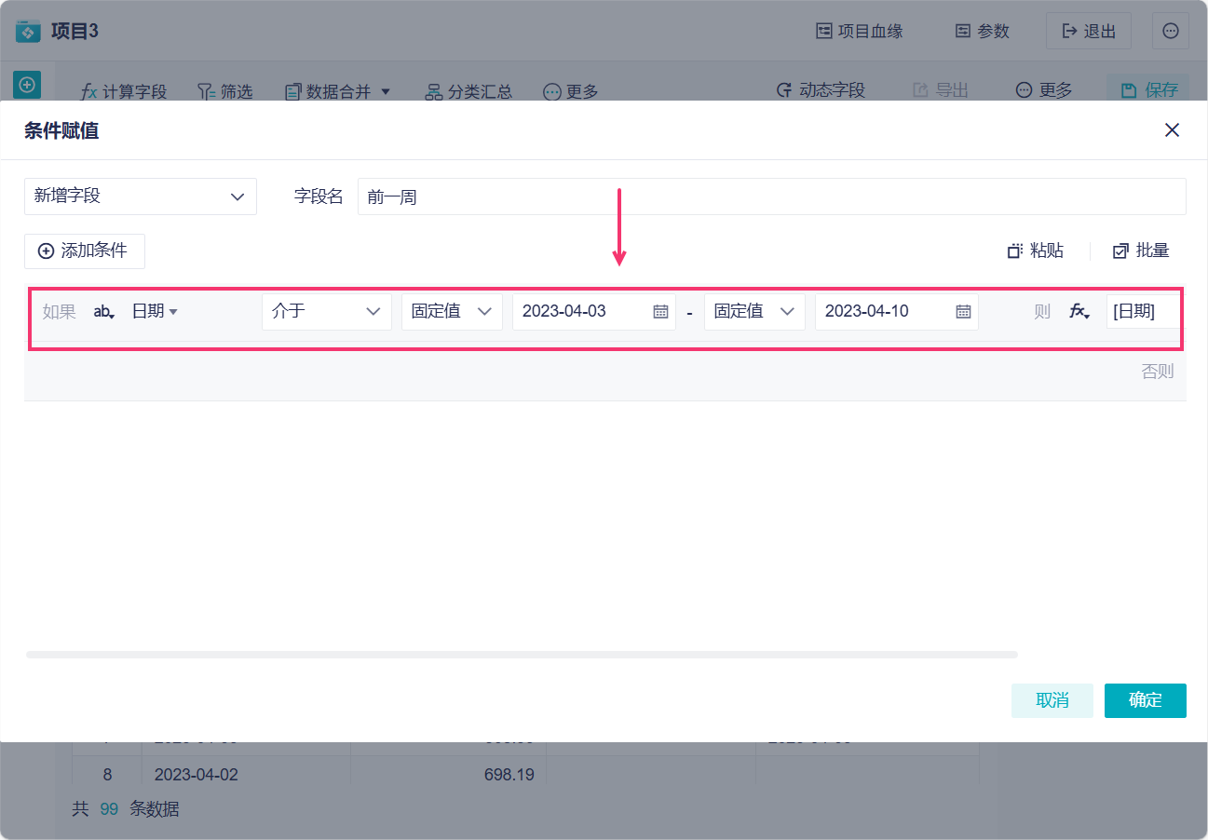The image size is (1208, 840).
Task: Click the 批量 batch icon
Action: point(1120,251)
